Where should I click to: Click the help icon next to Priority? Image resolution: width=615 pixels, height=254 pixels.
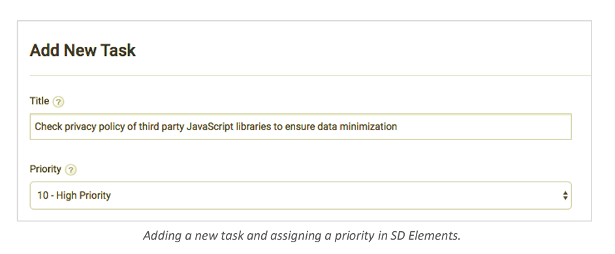click(71, 170)
